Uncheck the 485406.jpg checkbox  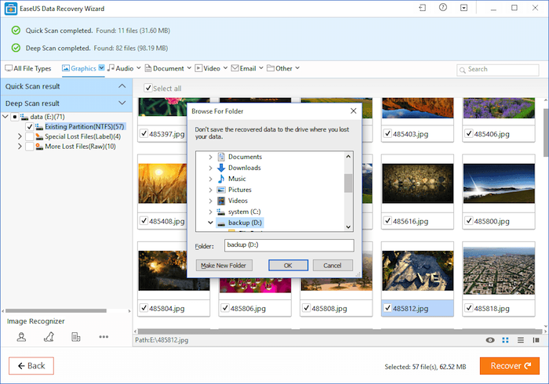(469, 133)
